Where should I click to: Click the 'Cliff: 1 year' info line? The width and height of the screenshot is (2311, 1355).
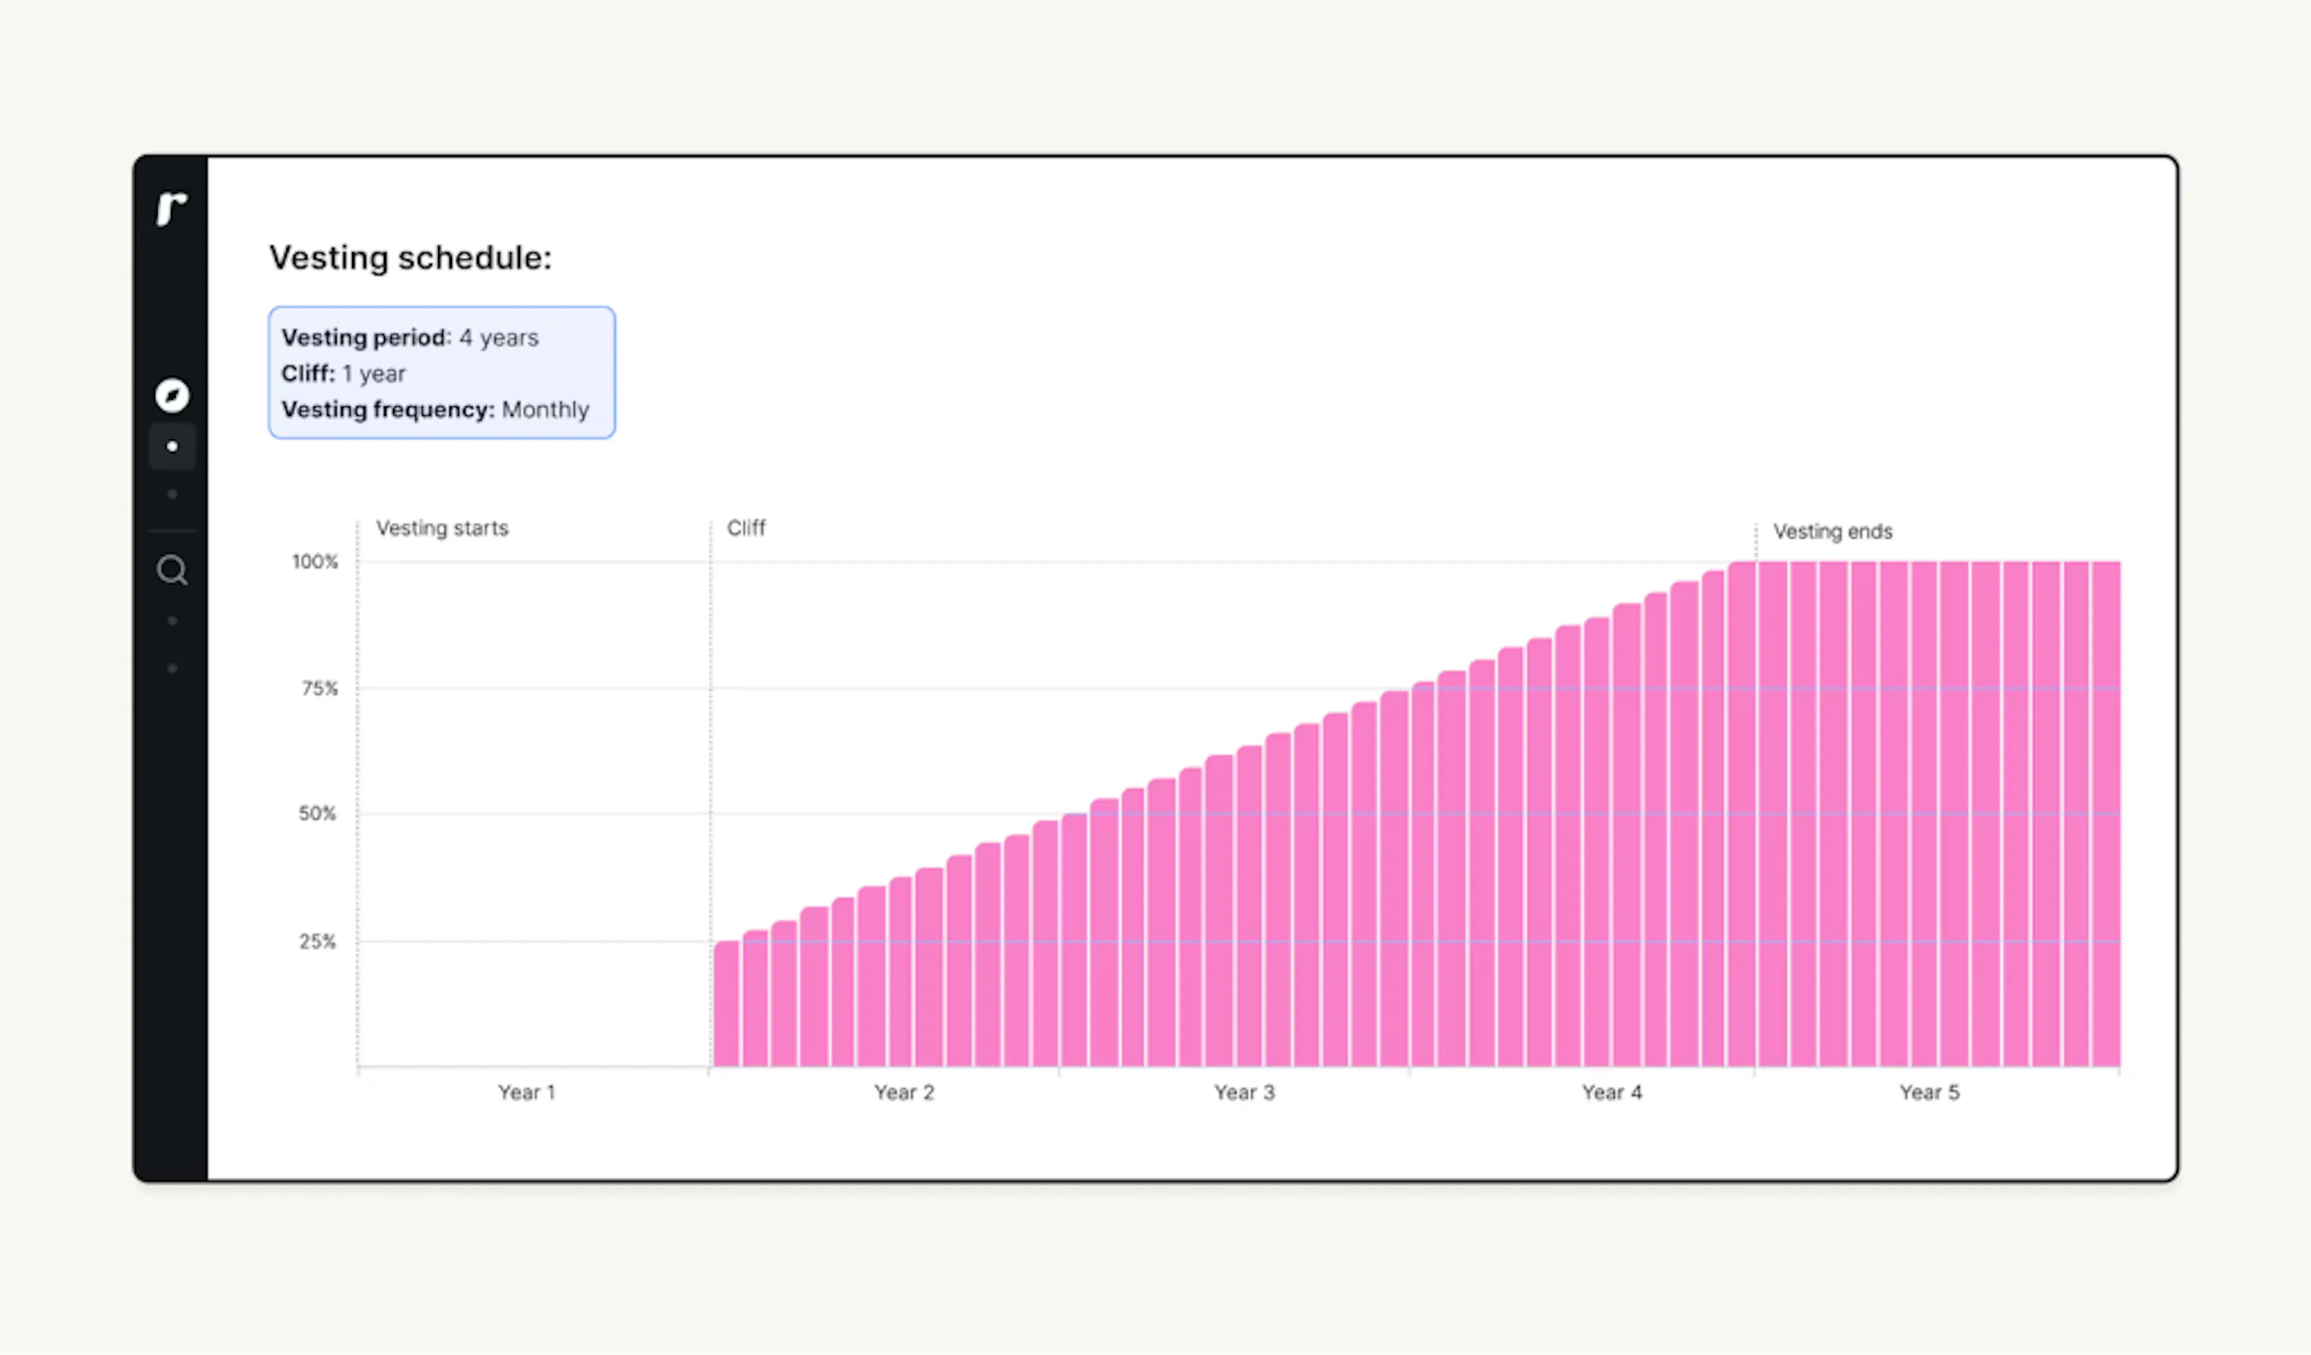(x=343, y=373)
